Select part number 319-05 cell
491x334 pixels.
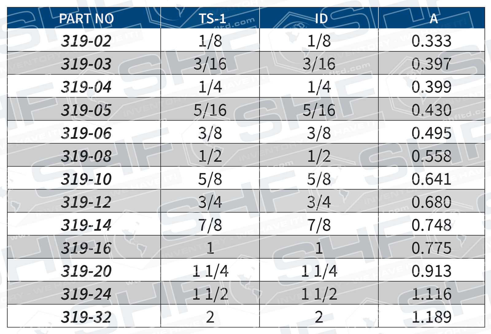click(86, 110)
